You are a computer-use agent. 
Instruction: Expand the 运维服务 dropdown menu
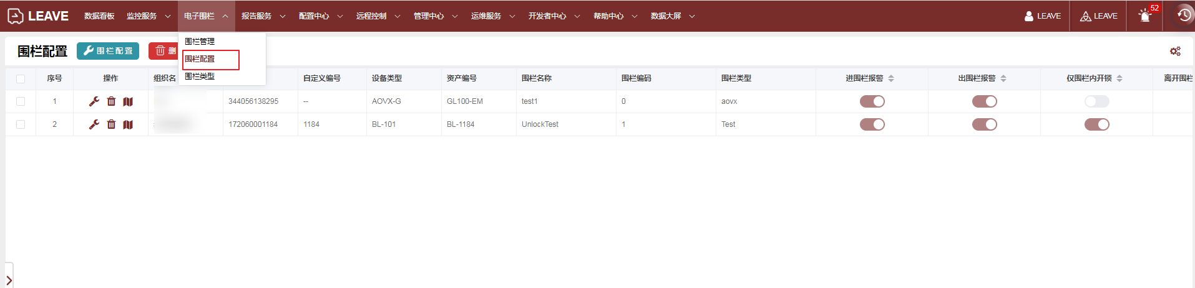pyautogui.click(x=492, y=16)
